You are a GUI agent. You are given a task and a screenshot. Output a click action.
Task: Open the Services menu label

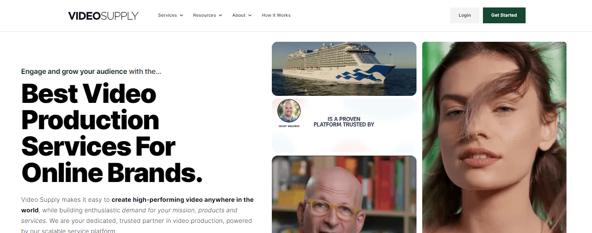(167, 15)
